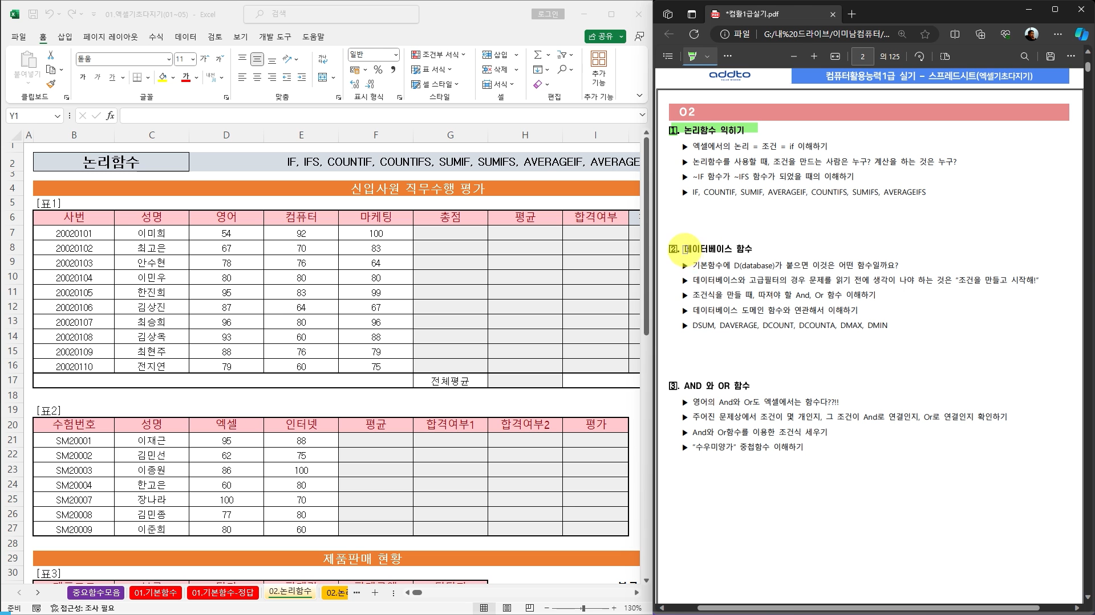Rotate the PDF page
Screen dimensions: 1095x615
tap(919, 56)
